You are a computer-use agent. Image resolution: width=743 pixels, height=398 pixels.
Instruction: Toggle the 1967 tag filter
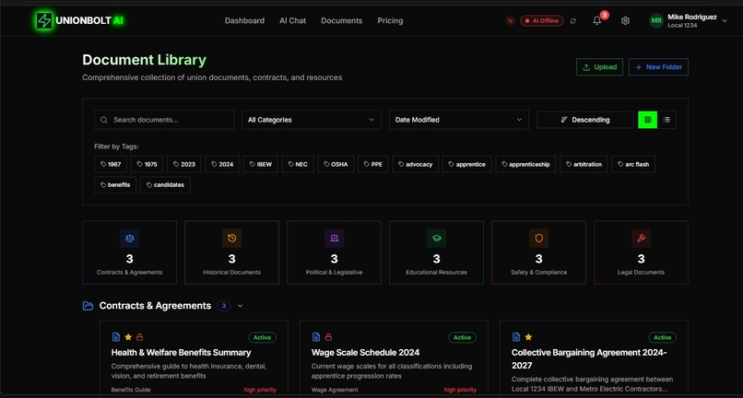111,164
